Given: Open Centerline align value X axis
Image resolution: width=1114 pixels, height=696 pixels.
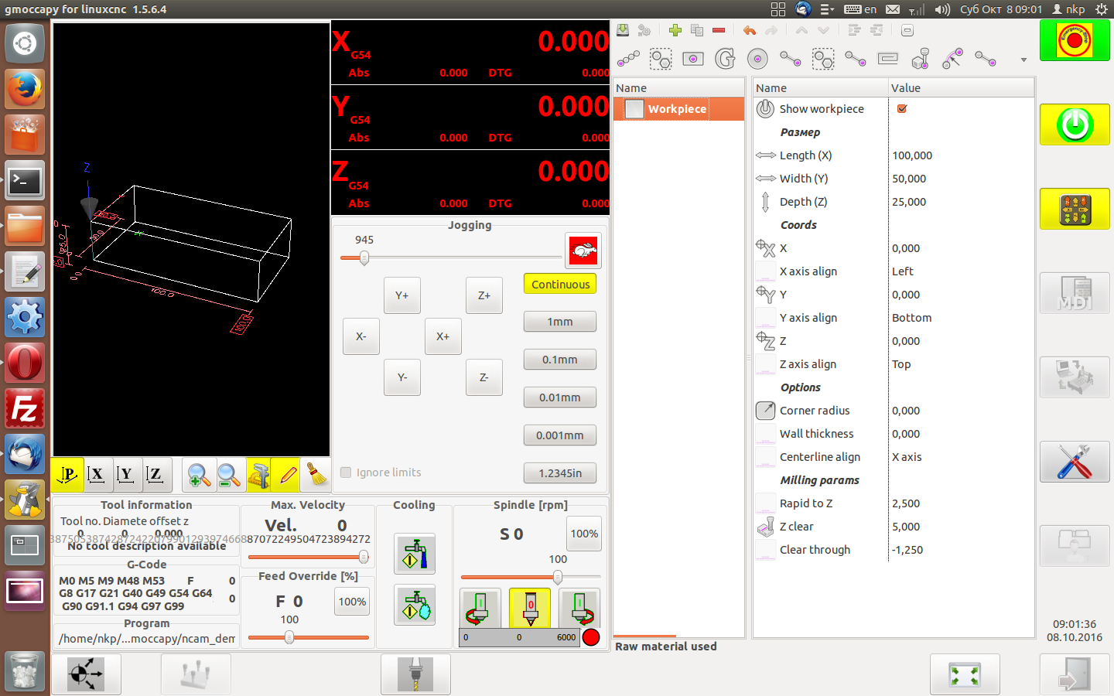Looking at the screenshot, I should point(907,457).
